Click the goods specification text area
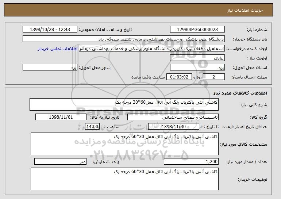 pos(124,144)
